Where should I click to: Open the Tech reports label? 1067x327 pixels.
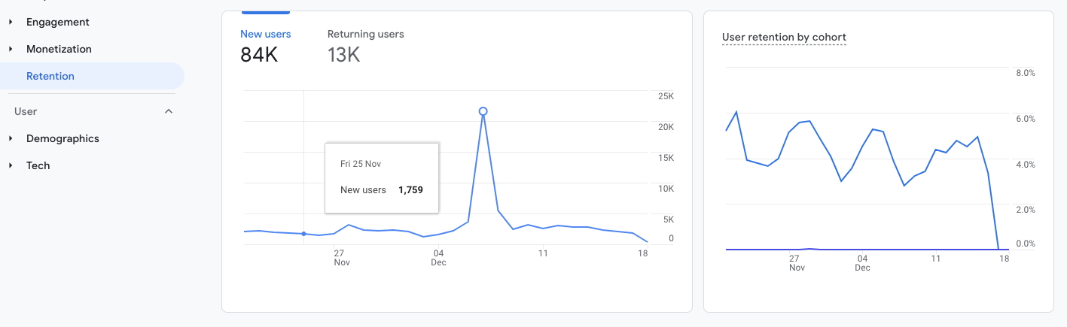pos(38,166)
